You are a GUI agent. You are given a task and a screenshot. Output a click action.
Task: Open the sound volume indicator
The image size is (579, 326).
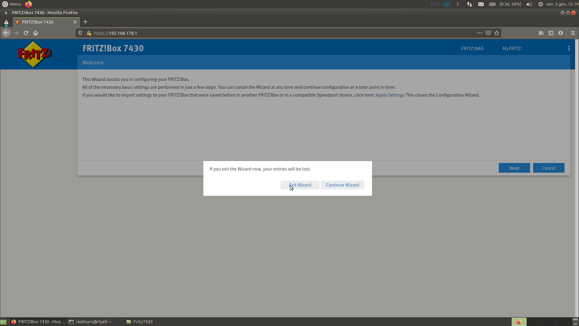point(529,4)
